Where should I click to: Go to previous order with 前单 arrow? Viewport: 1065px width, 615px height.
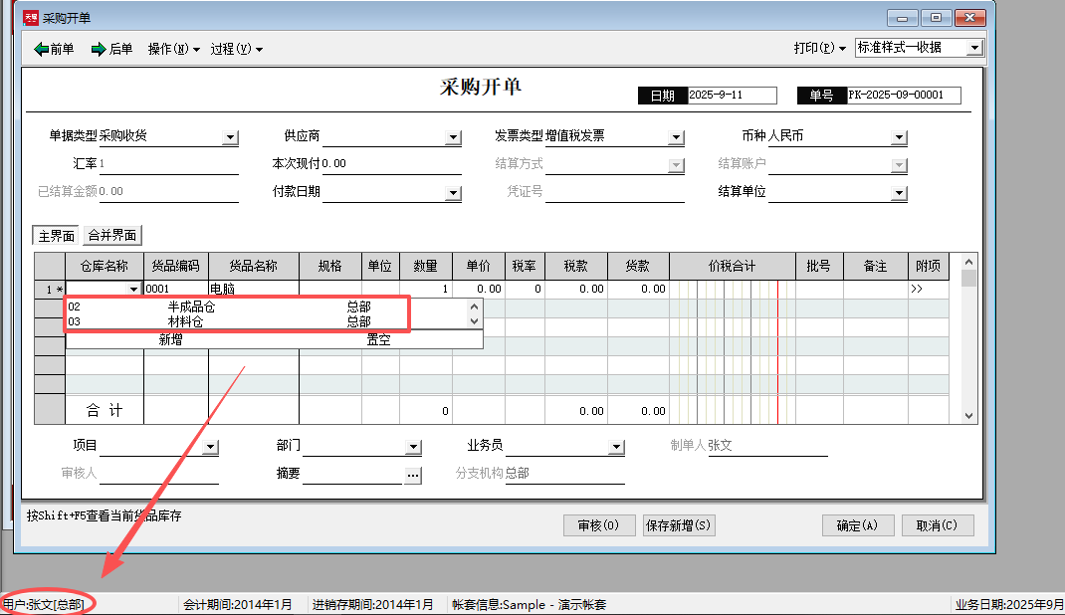54,49
